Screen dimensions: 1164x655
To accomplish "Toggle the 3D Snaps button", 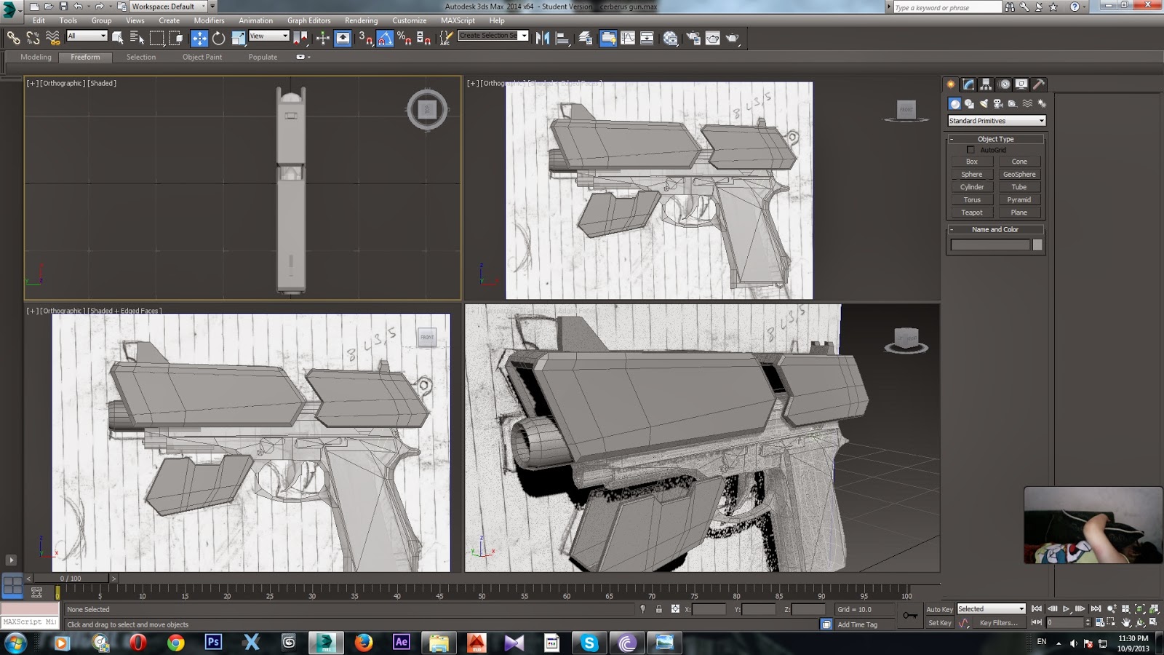I will pyautogui.click(x=365, y=38).
